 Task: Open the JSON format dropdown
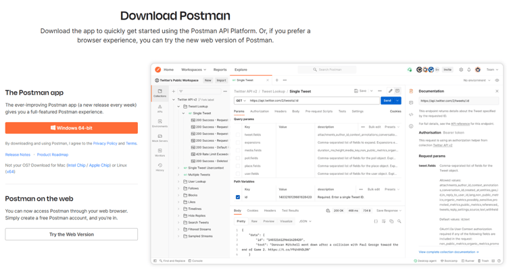(306, 221)
